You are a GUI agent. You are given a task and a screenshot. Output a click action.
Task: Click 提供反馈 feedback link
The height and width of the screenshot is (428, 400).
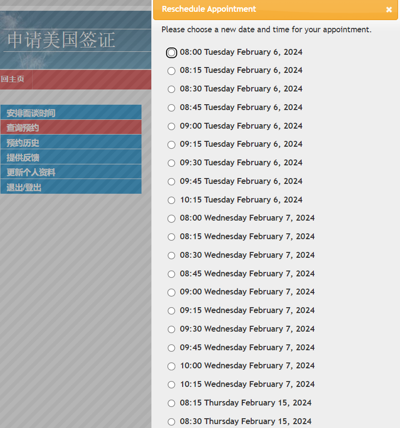23,158
